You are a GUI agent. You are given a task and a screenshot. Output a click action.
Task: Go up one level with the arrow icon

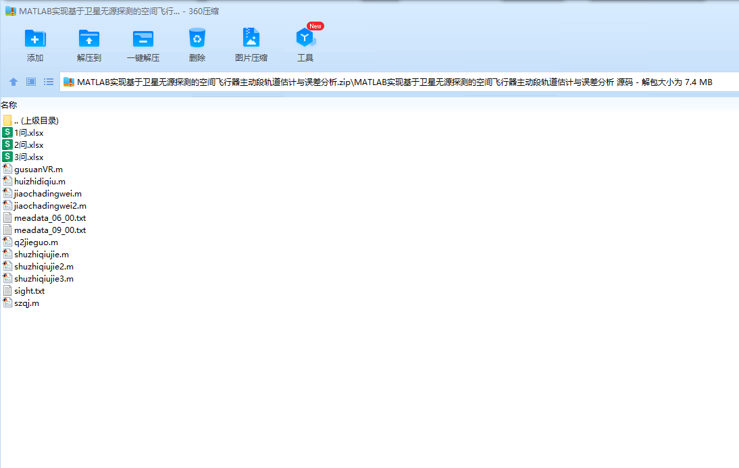tap(14, 82)
